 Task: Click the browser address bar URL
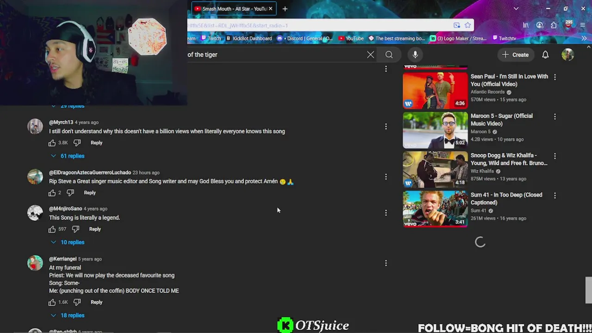[x=319, y=25]
